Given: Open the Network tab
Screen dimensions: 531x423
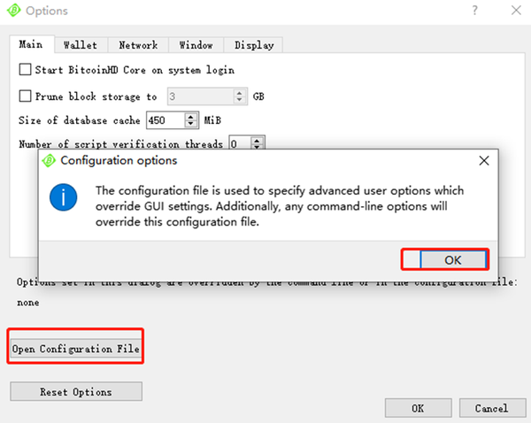Looking at the screenshot, I should click(138, 45).
